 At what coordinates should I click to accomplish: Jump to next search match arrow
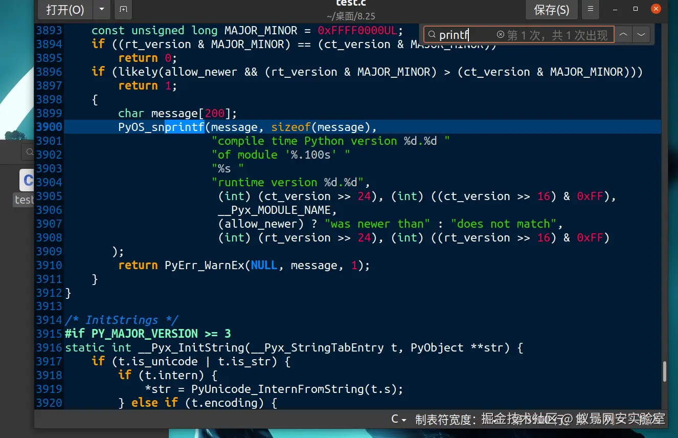(x=641, y=35)
